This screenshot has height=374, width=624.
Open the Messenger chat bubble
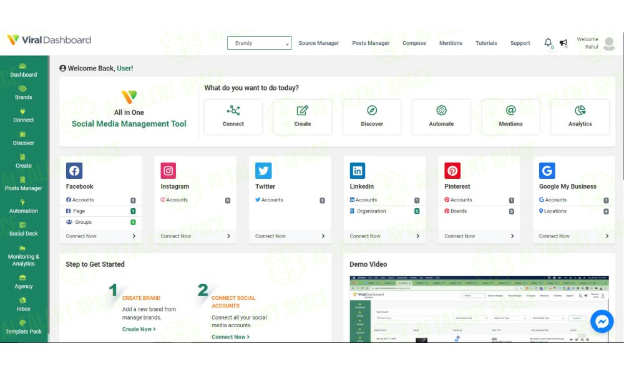[x=602, y=321]
